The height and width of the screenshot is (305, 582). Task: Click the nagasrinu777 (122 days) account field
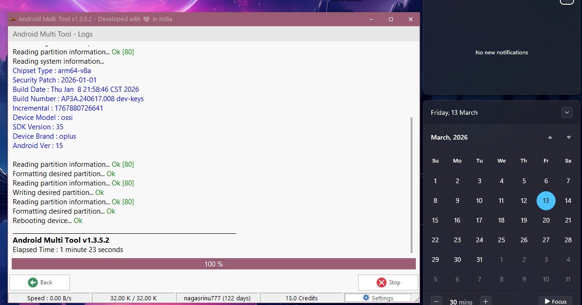coord(217,298)
